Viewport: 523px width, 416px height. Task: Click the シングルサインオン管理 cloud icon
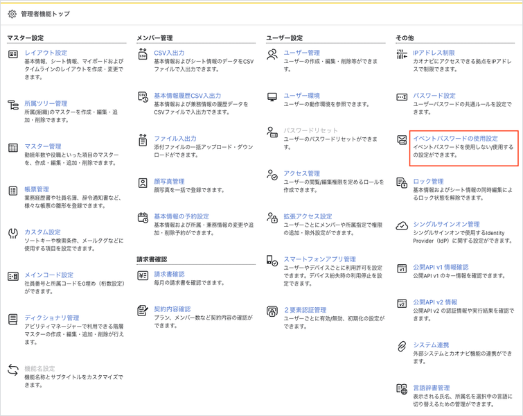[402, 226]
